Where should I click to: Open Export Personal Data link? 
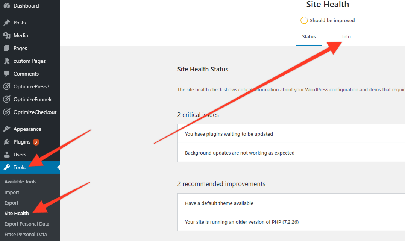(27, 224)
